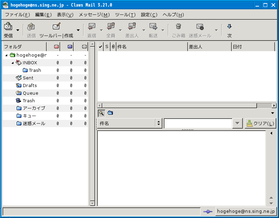Open the Reply to Sender (差出人) dropdown arrow
Image resolution: width=279 pixels, height=218 pixels.
tap(144, 30)
